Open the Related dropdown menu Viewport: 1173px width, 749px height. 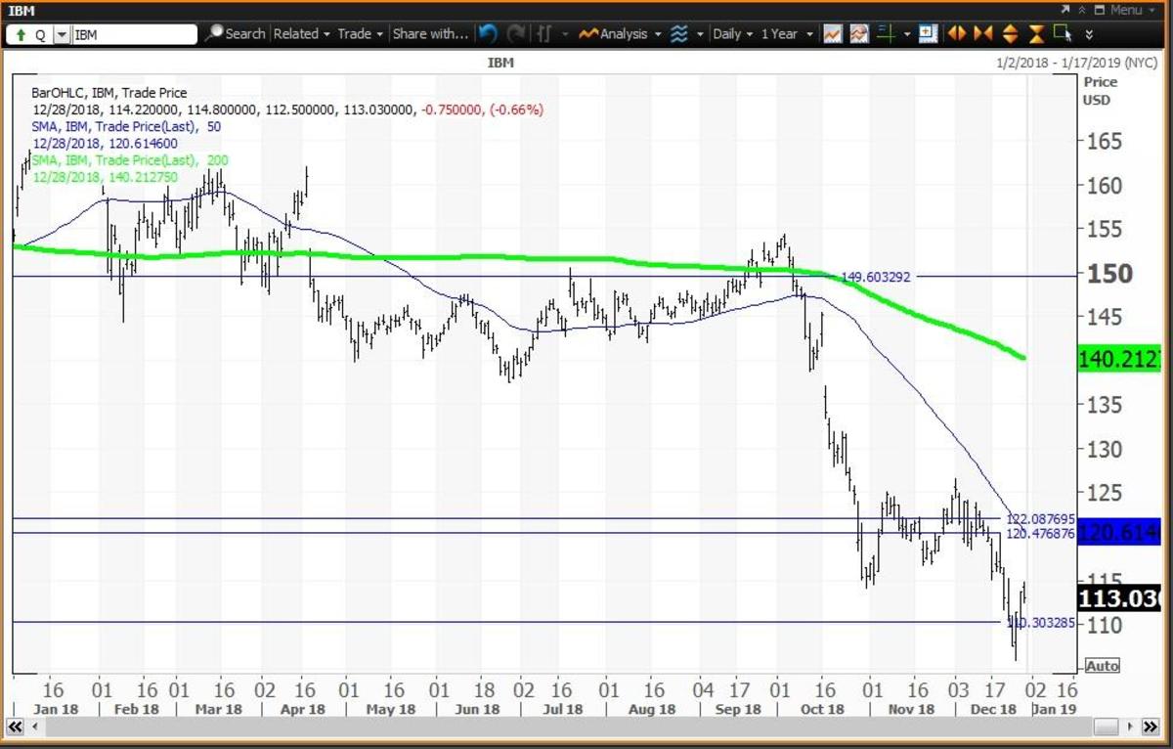(x=301, y=33)
